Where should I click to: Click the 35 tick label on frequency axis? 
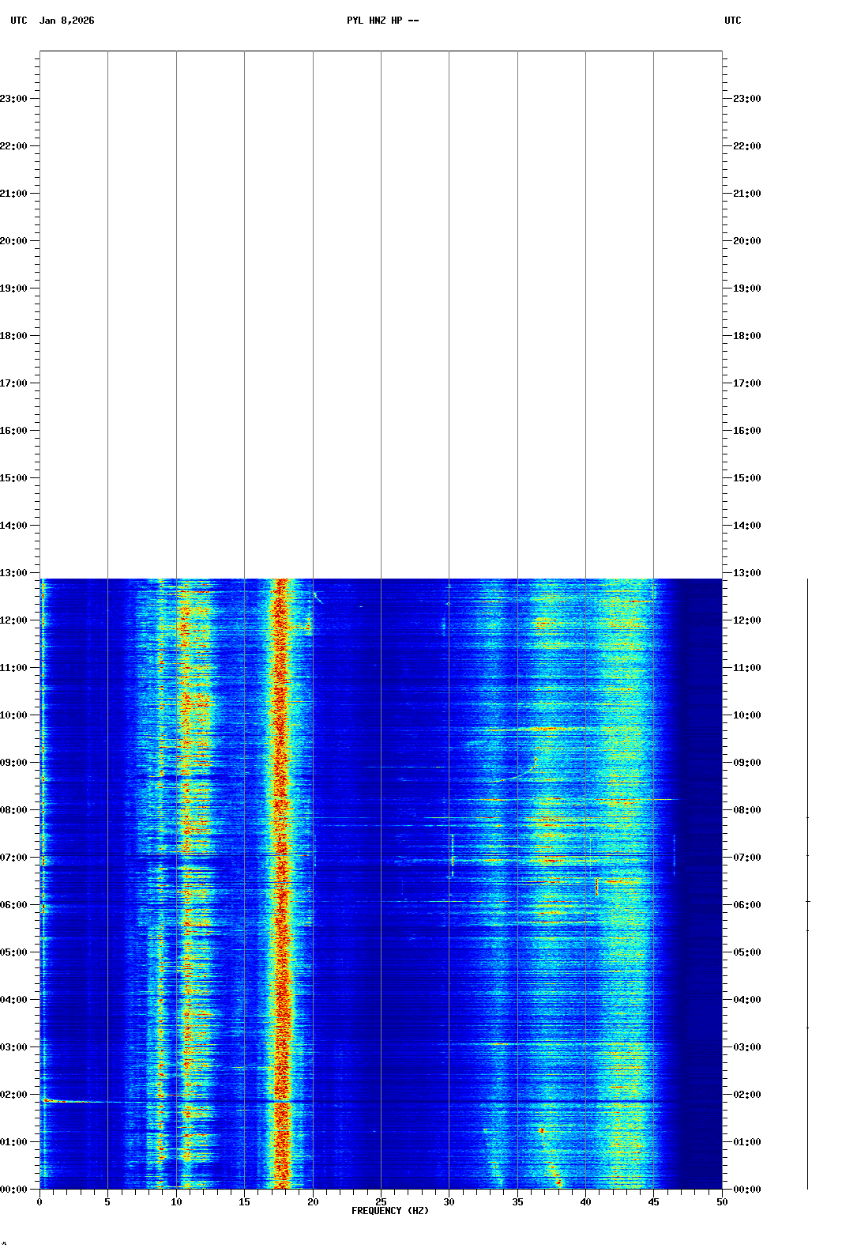click(x=517, y=1202)
